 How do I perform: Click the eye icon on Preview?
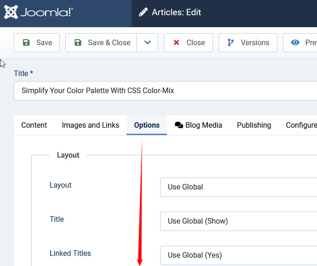[x=295, y=42]
